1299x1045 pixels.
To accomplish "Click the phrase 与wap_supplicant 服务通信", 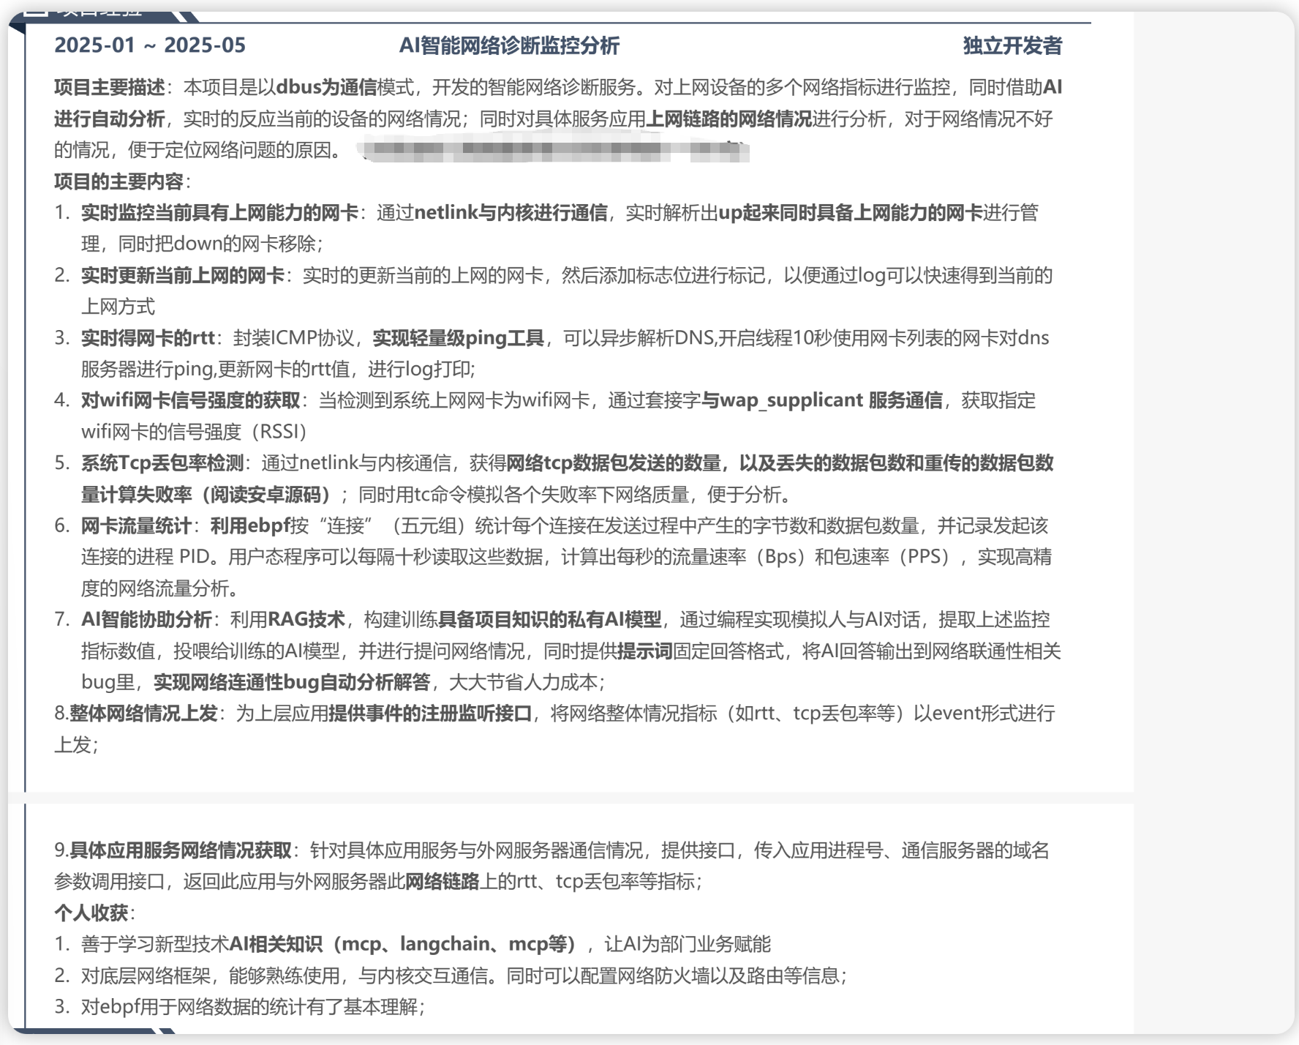I will (821, 400).
